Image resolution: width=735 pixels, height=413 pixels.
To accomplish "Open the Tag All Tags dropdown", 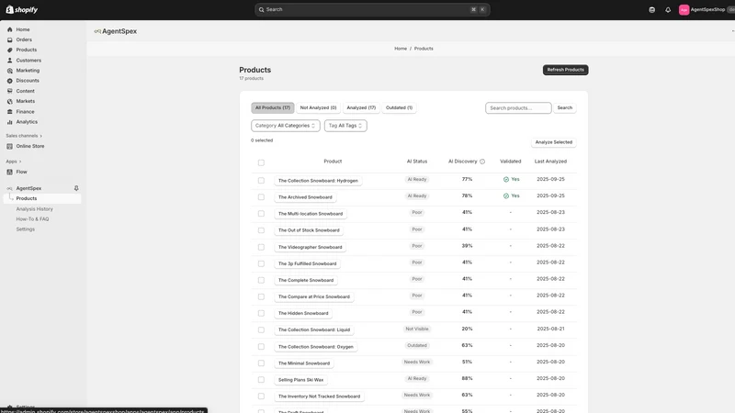I will pyautogui.click(x=345, y=126).
